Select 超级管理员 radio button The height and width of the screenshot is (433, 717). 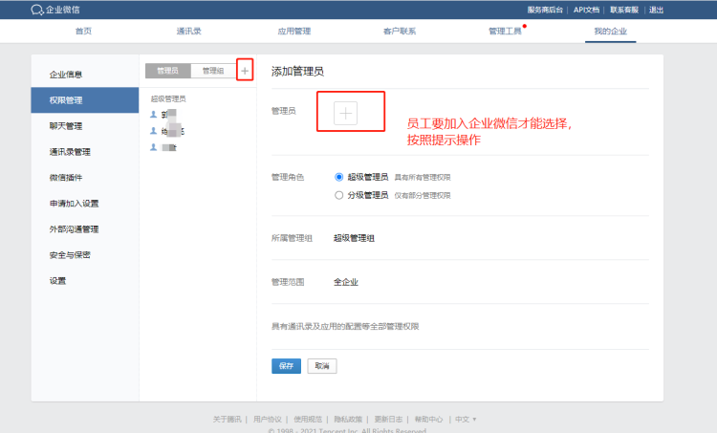(x=338, y=177)
